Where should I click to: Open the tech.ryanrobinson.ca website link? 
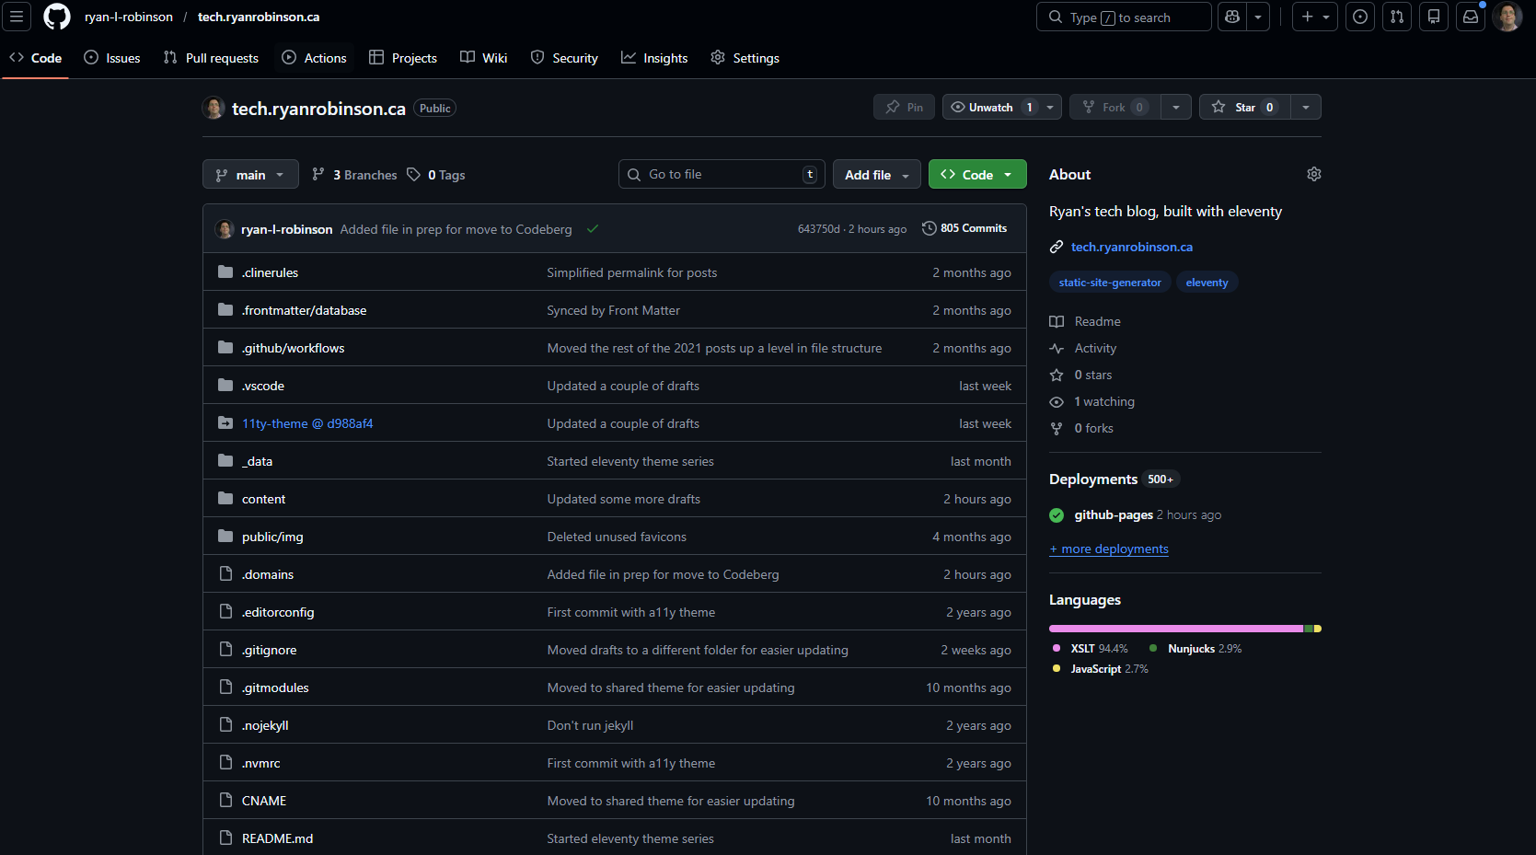tap(1131, 247)
